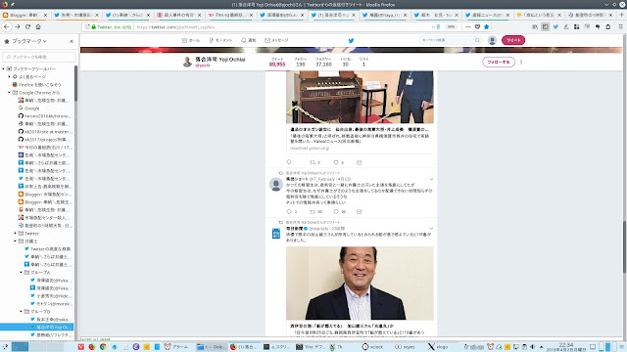Open the 毎日新聞 tweet dropdown caret
This screenshot has height=352, width=627.
coord(431,229)
